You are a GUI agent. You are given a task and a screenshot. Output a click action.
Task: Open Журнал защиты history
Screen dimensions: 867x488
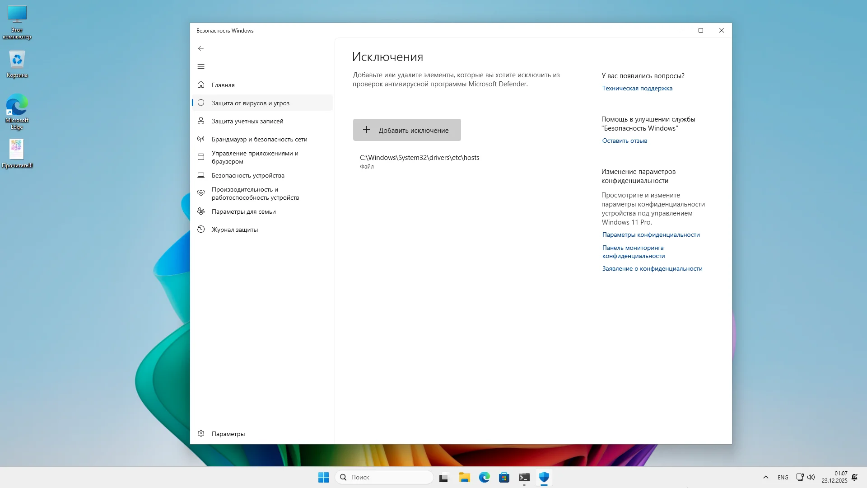coord(234,230)
